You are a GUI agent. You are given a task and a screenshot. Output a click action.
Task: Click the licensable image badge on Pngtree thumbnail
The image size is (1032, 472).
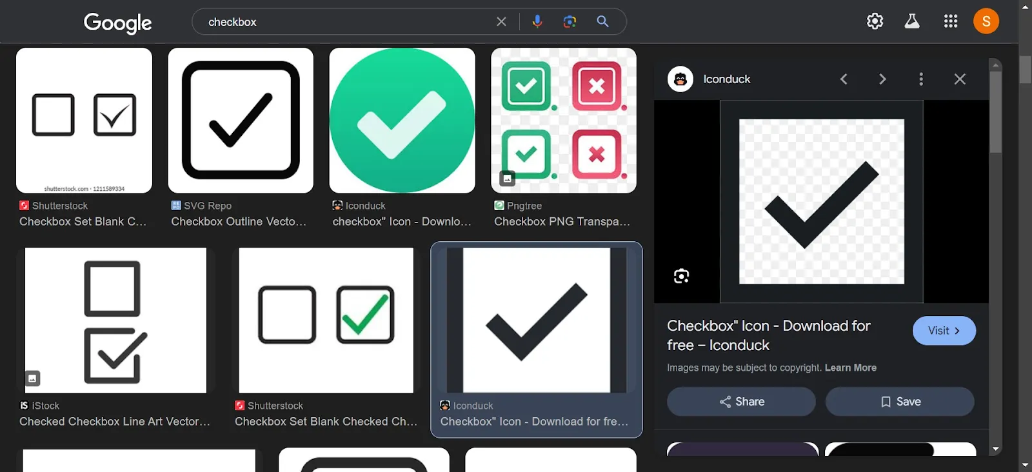pyautogui.click(x=508, y=178)
